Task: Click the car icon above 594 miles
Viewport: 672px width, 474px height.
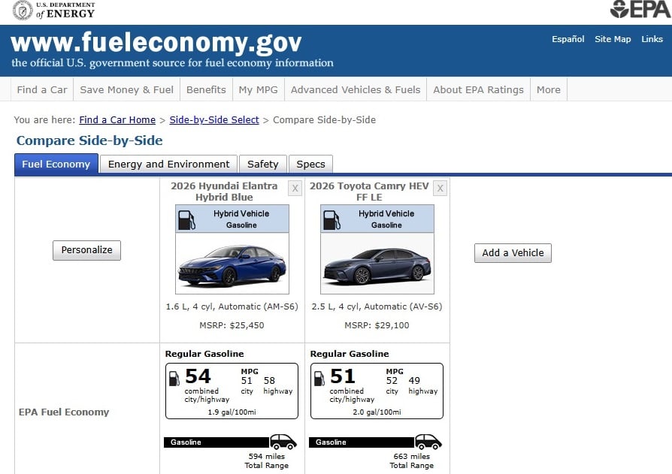Action: [x=283, y=442]
